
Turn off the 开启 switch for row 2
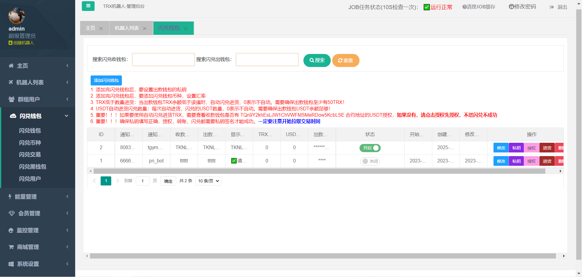coord(370,148)
